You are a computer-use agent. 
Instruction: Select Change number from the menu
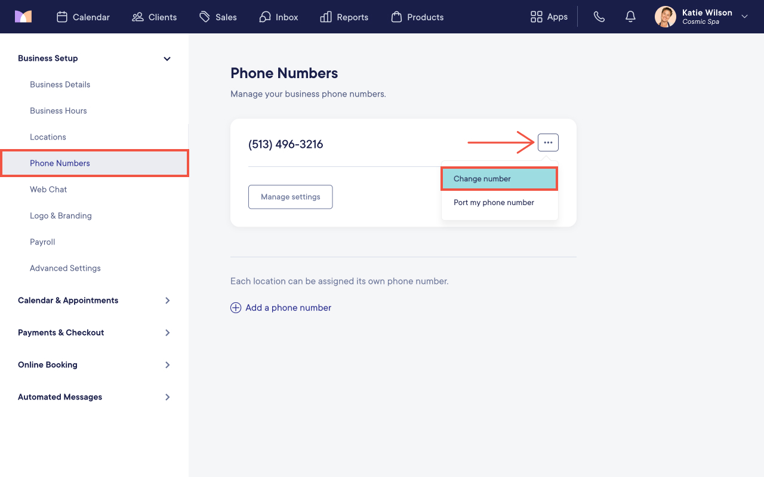tap(500, 179)
